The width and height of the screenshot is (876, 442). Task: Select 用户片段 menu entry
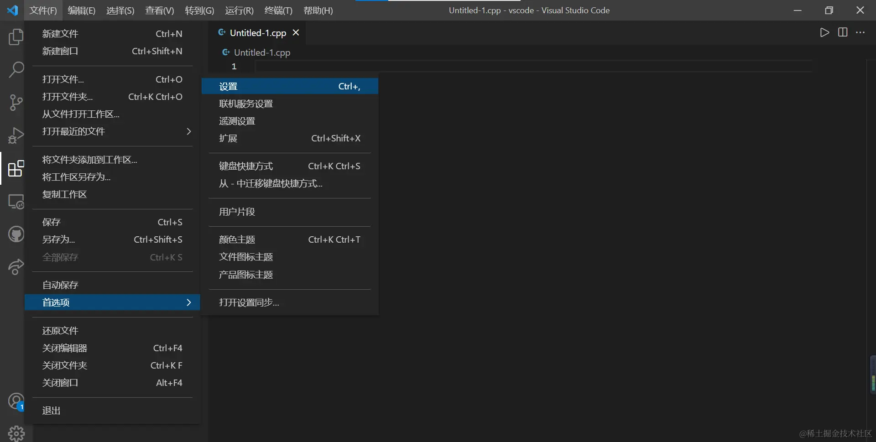[290, 212]
